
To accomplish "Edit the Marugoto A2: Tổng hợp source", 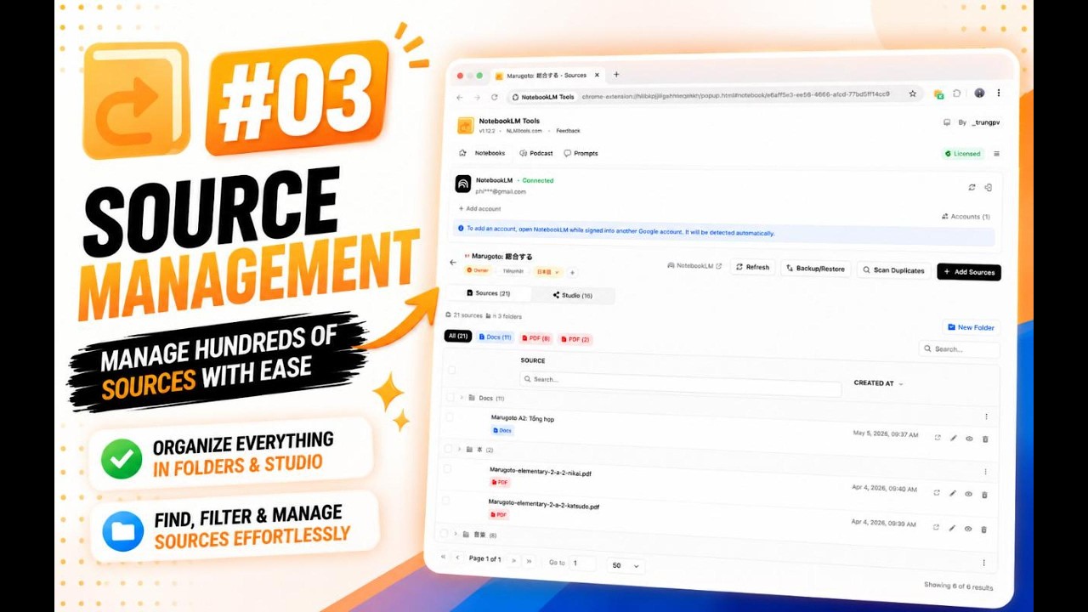I will point(953,439).
